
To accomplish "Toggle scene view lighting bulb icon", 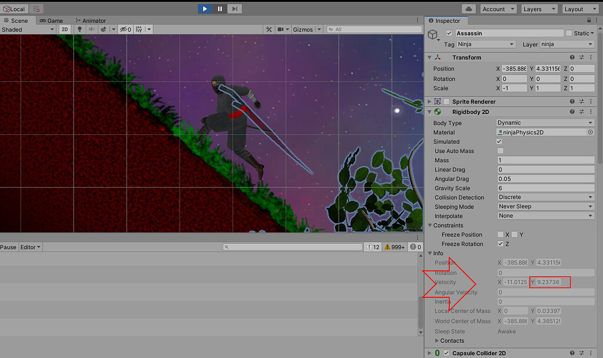I will pyautogui.click(x=79, y=29).
